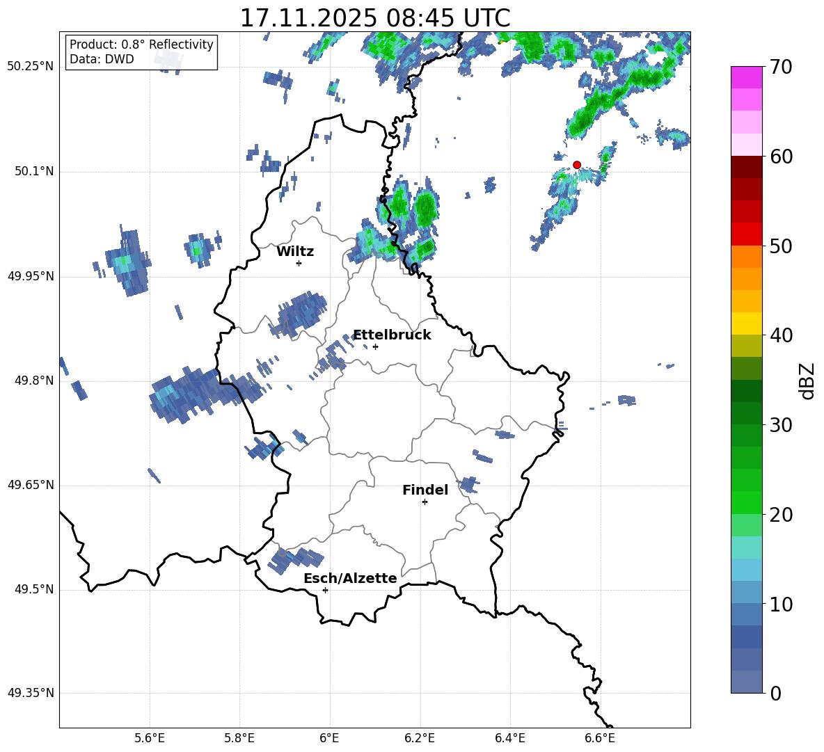The image size is (824, 752).
Task: Click the Esch/Alzette station cross marker
Action: point(325,590)
